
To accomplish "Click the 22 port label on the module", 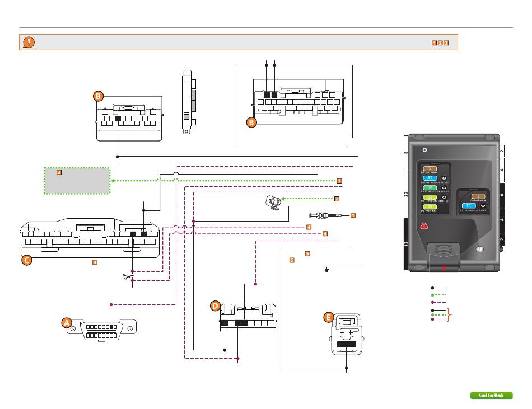I will pyautogui.click(x=406, y=195).
